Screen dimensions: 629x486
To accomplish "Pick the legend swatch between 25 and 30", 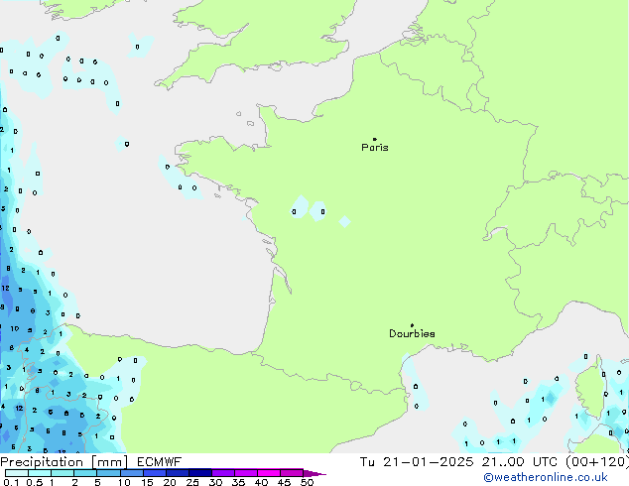I will (x=200, y=473).
